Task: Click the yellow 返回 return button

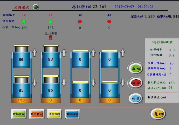Action: 158,113
